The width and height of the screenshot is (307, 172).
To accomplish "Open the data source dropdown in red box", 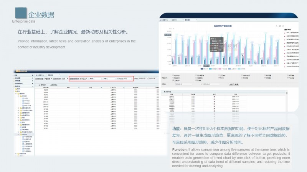I will tap(83, 79).
